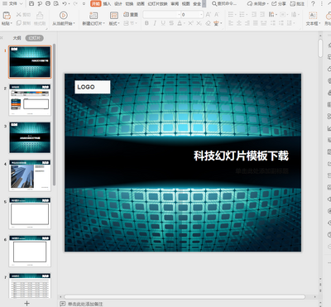
Task: Open the 视图 ribbon tab
Action: pyautogui.click(x=186, y=3)
